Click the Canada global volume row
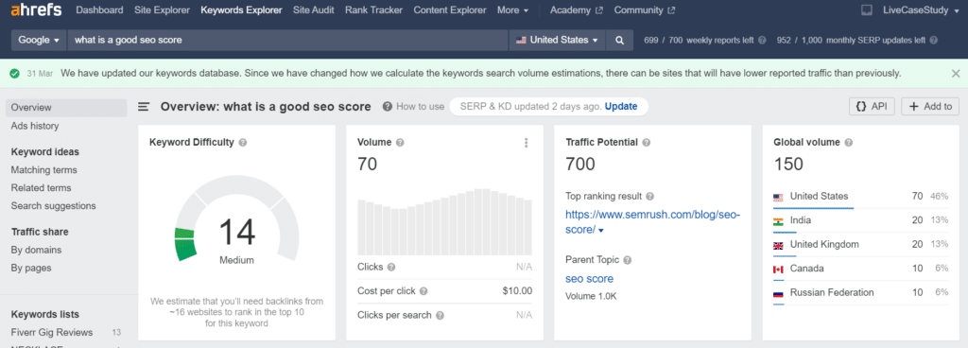Screen dimensions: 968x348 860,269
